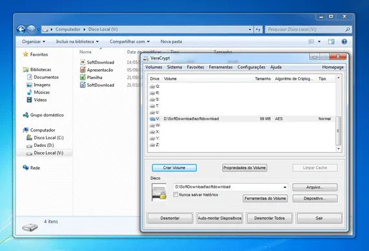Select the W: drive row in VeraCrypt

[241, 125]
